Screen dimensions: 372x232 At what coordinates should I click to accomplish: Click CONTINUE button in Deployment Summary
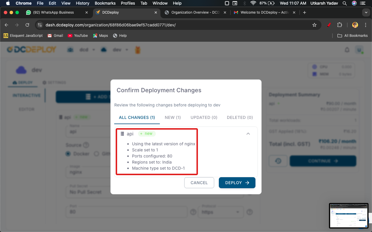[x=323, y=161]
